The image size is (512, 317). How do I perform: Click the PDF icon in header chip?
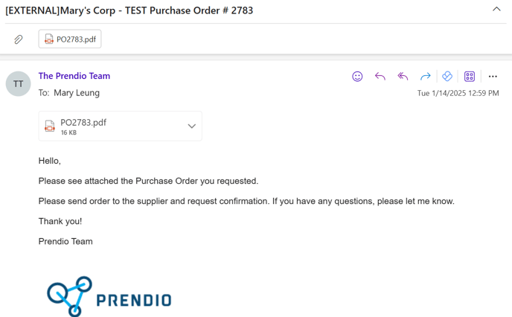point(49,39)
